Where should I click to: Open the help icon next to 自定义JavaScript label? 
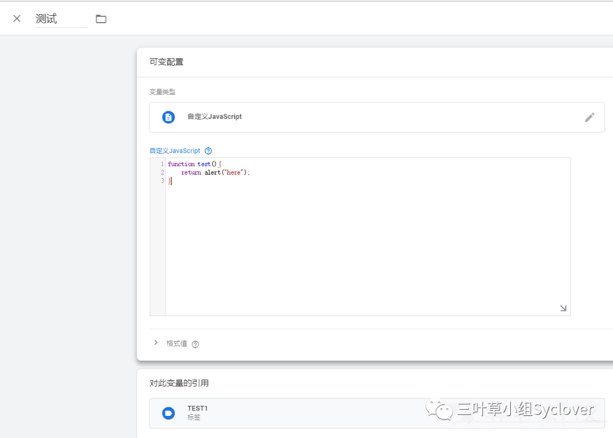[208, 151]
